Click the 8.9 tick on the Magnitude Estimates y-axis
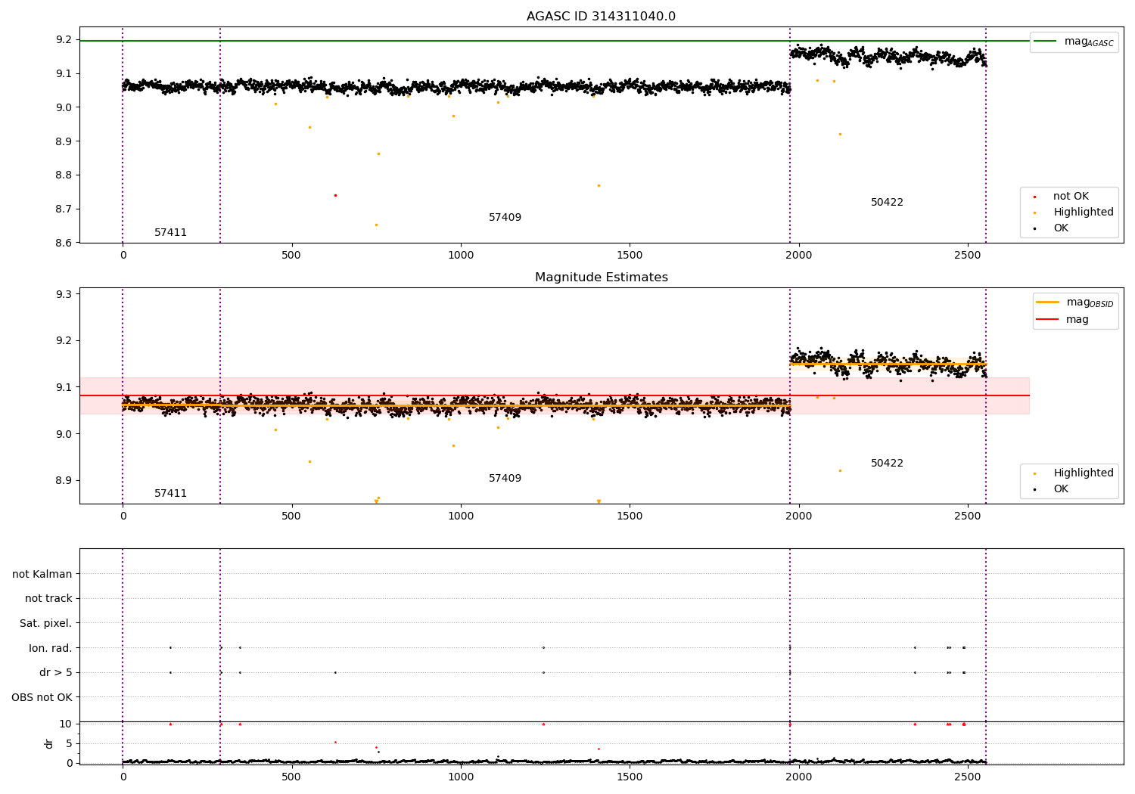The width and height of the screenshot is (1135, 794). click(64, 481)
